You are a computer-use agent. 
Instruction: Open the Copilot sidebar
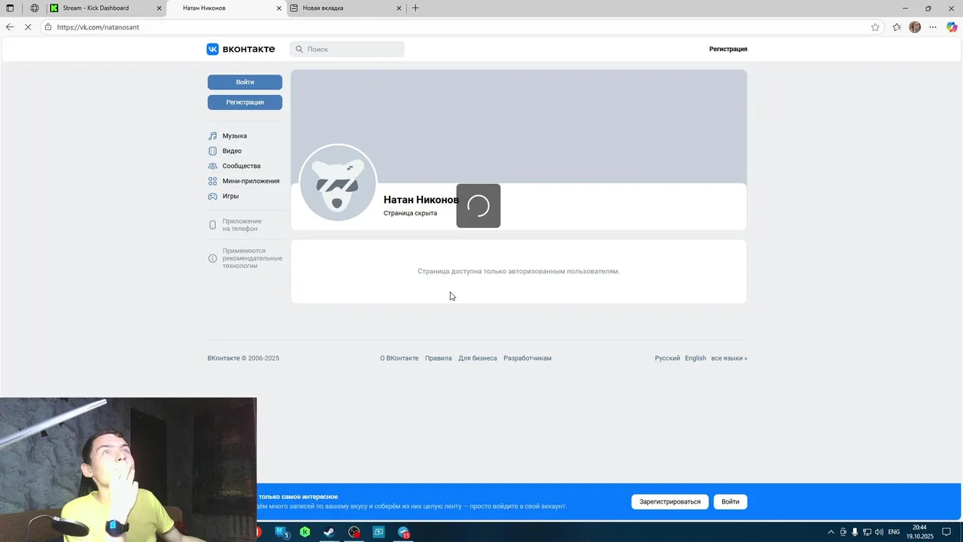coord(952,27)
